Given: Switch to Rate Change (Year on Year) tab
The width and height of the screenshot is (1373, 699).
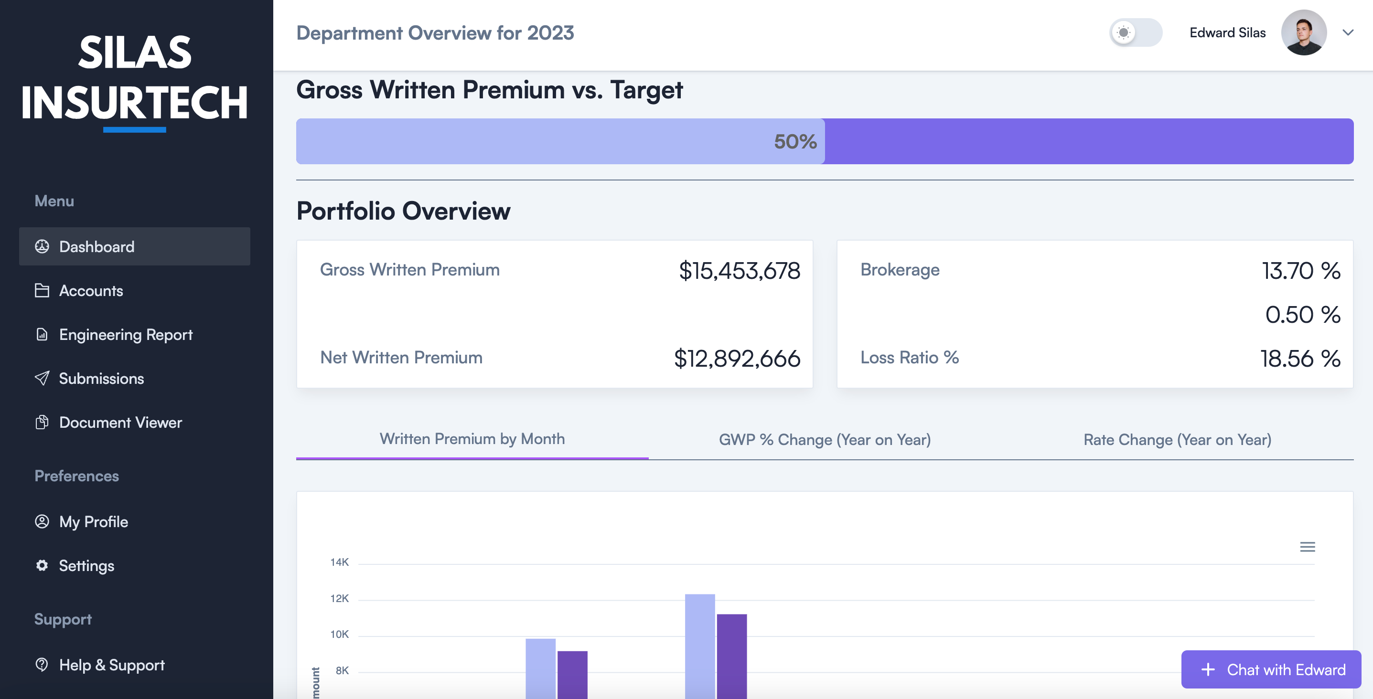Looking at the screenshot, I should click(x=1178, y=440).
